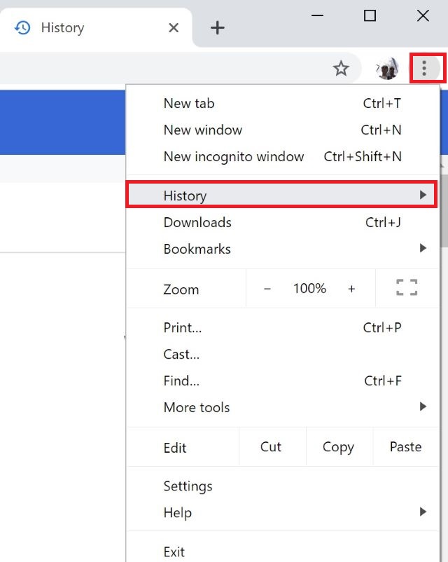448x562 pixels.
Task: Open a new tab with the plus icon
Action: pos(218,27)
